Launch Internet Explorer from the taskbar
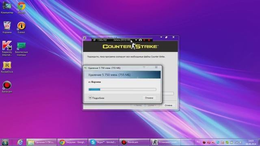260x146 pixels. point(20,142)
